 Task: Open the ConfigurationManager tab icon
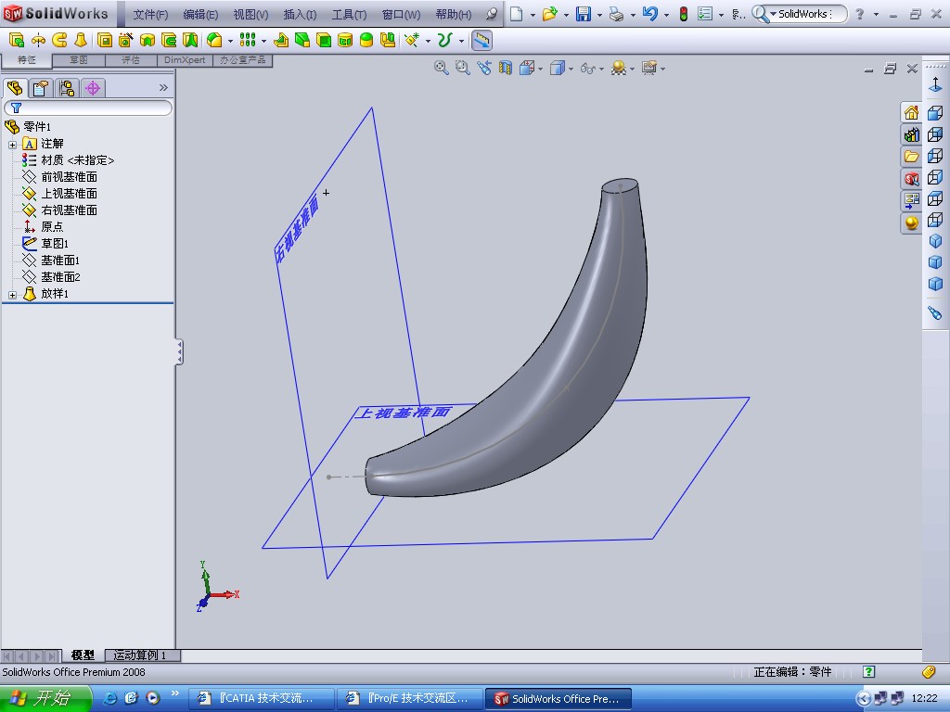67,88
